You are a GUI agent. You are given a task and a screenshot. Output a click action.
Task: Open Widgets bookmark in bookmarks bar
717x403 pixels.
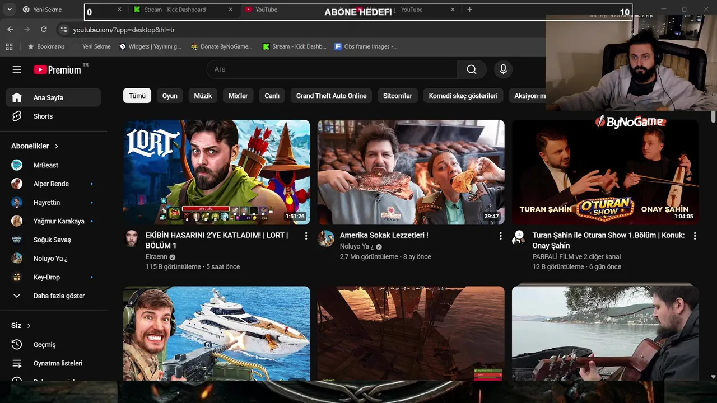(150, 46)
